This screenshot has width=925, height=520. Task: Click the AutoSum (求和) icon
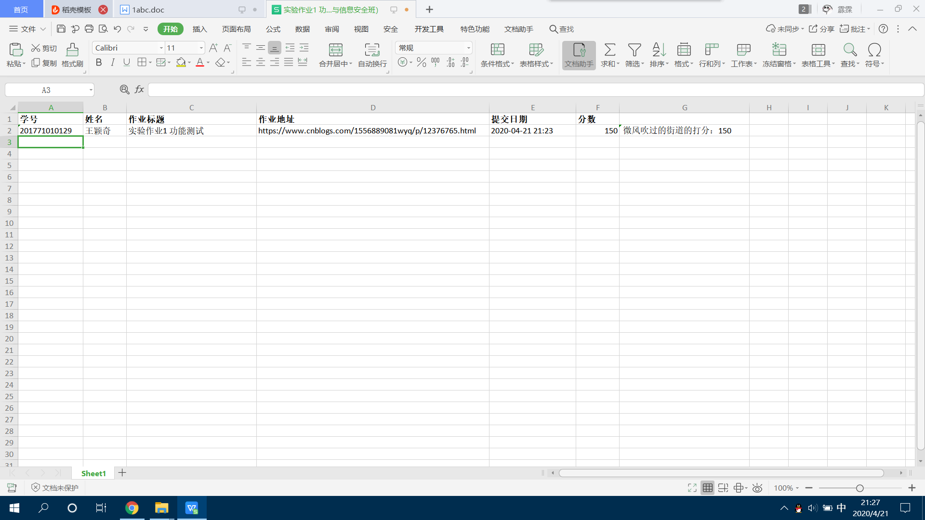(x=609, y=50)
